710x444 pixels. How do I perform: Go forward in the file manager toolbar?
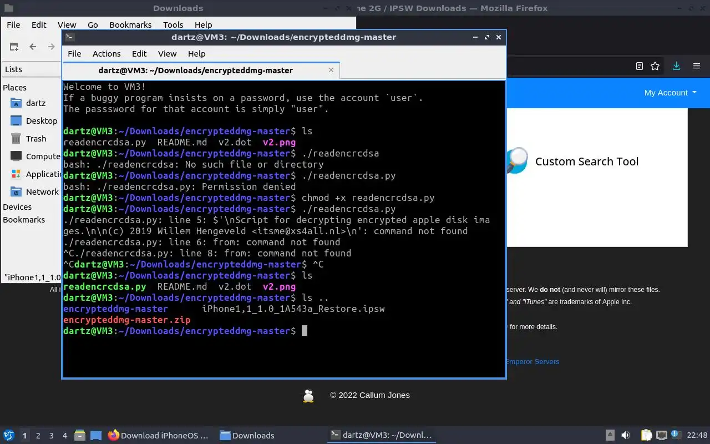[x=52, y=47]
